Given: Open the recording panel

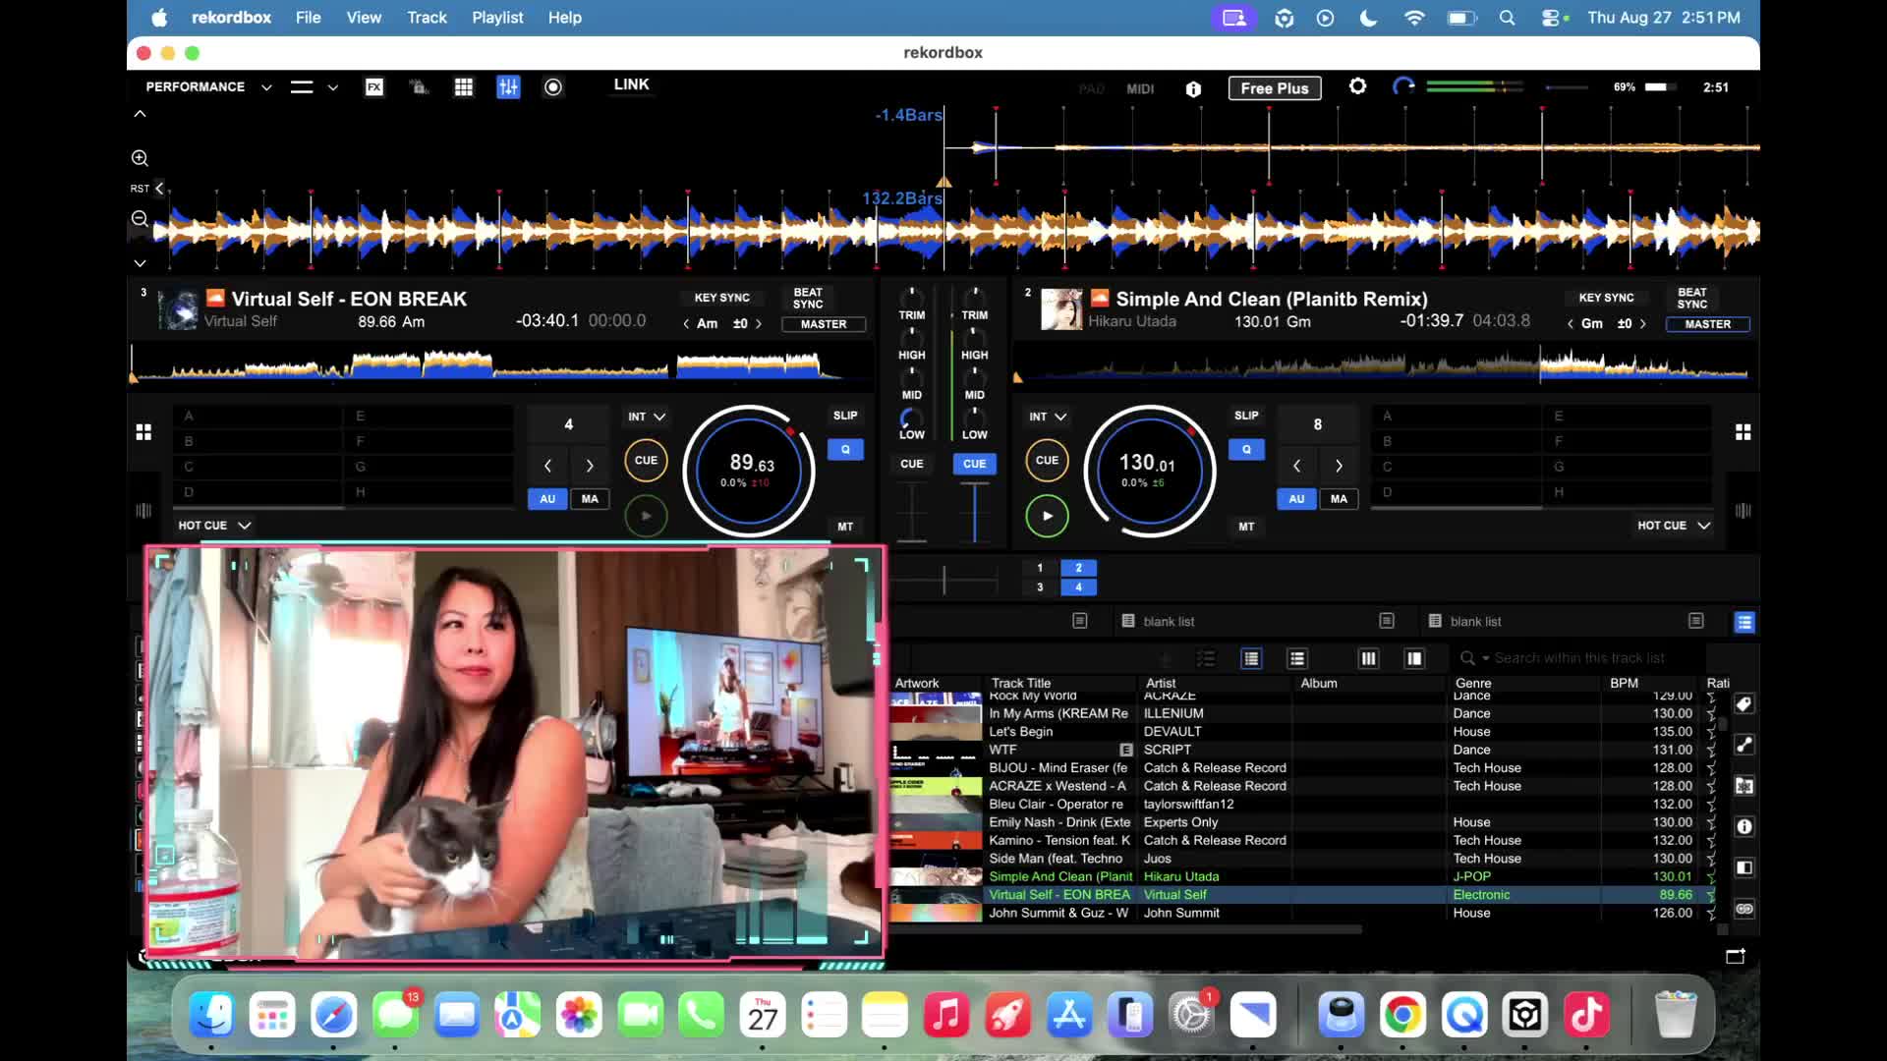Looking at the screenshot, I should (x=553, y=87).
